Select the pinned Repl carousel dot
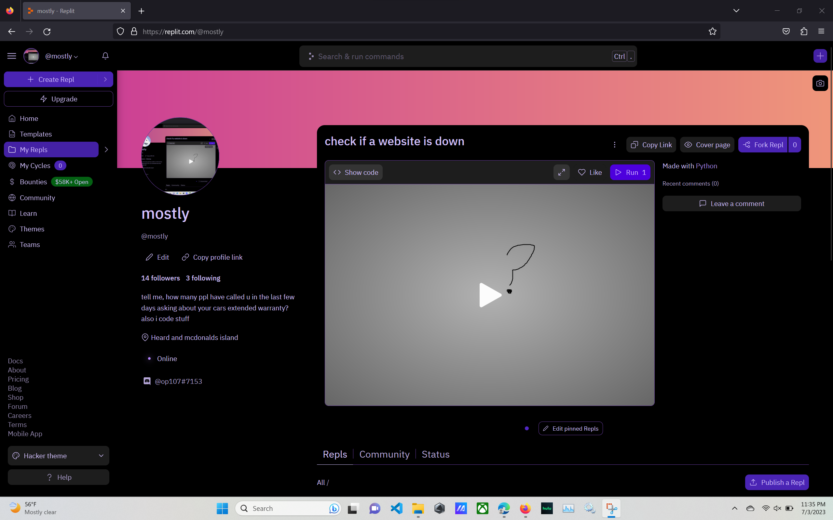The height and width of the screenshot is (520, 833). coord(527,429)
